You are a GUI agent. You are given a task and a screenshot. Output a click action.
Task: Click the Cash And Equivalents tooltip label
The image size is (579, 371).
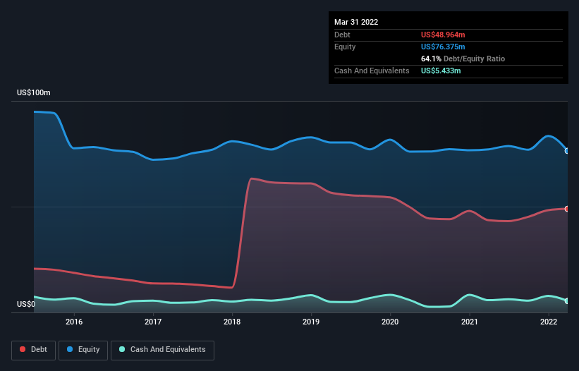[372, 71]
